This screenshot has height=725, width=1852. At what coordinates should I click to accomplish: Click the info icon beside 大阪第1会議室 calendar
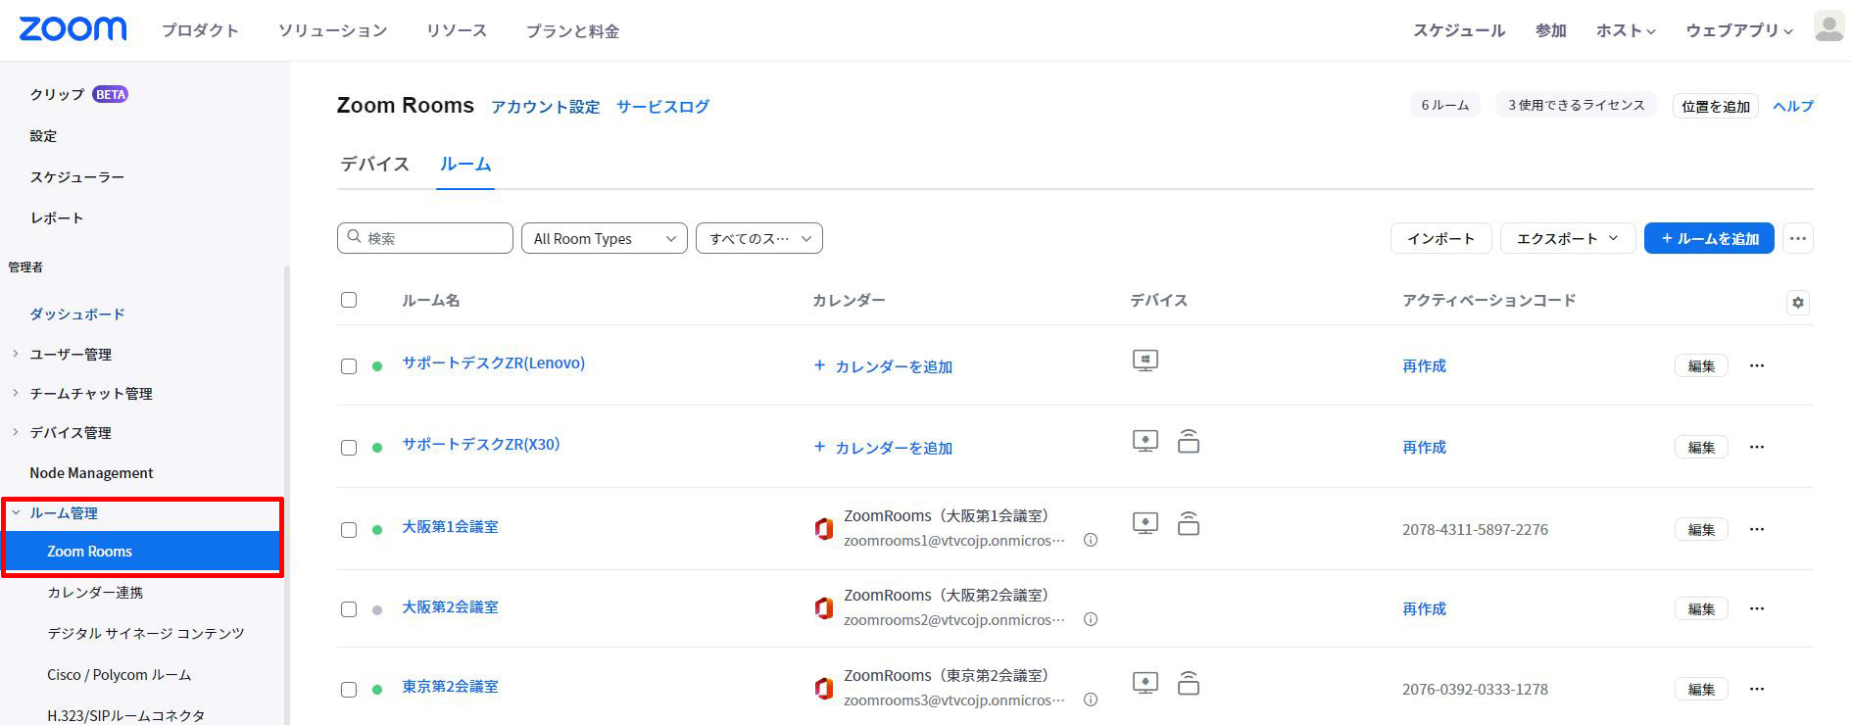(x=1090, y=540)
